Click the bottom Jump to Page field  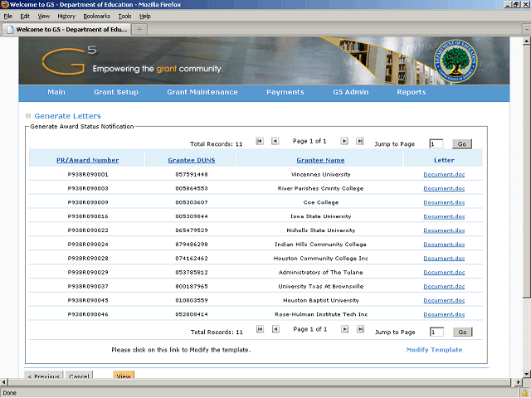pos(437,332)
